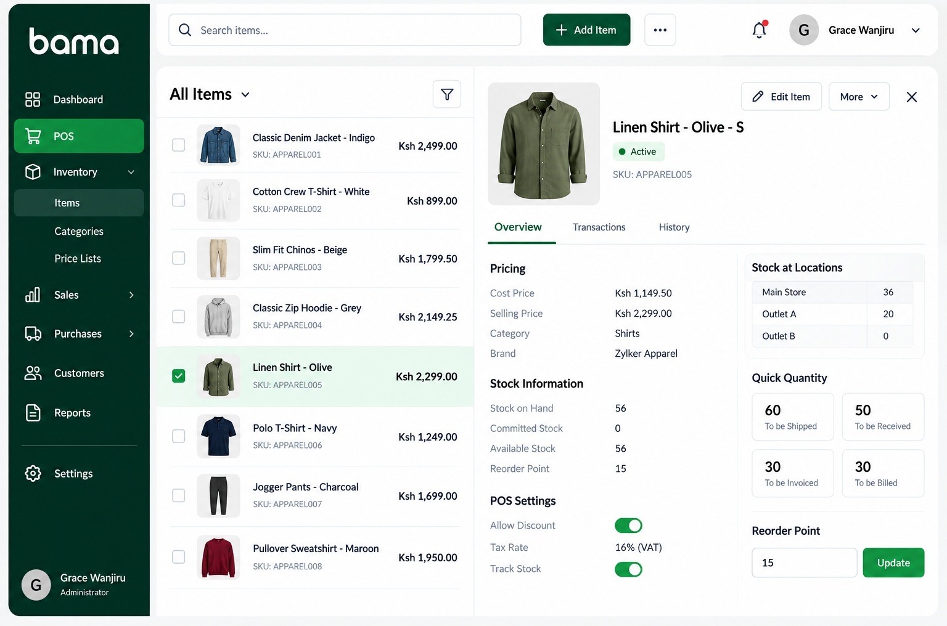Click the Sales bar chart icon
Image resolution: width=947 pixels, height=626 pixels.
point(33,295)
